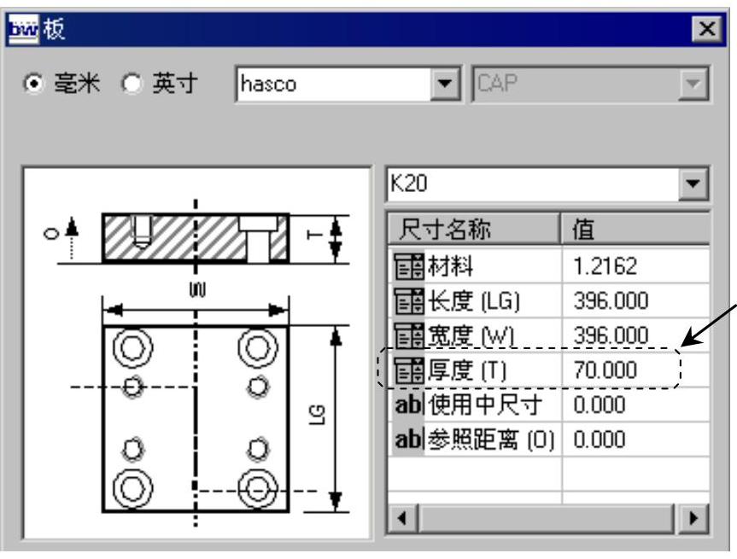Select the 长度 (LG) value 396.000
Viewport: 737px width, 559px height.
tap(611, 300)
